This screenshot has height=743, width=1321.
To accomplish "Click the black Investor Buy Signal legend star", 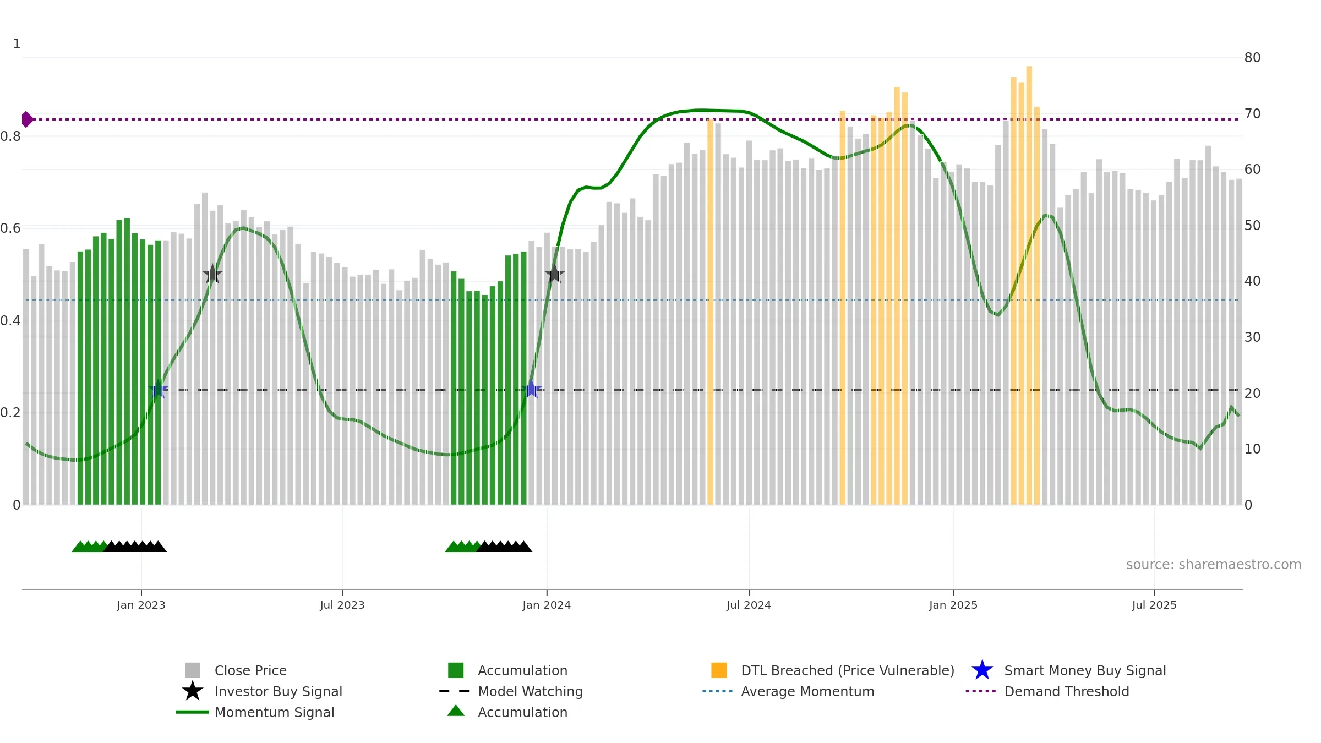I will (193, 691).
